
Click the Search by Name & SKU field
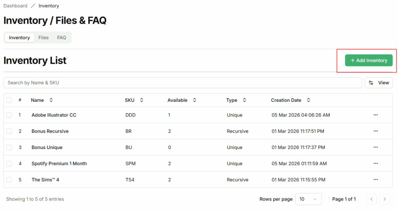pyautogui.click(x=183, y=83)
